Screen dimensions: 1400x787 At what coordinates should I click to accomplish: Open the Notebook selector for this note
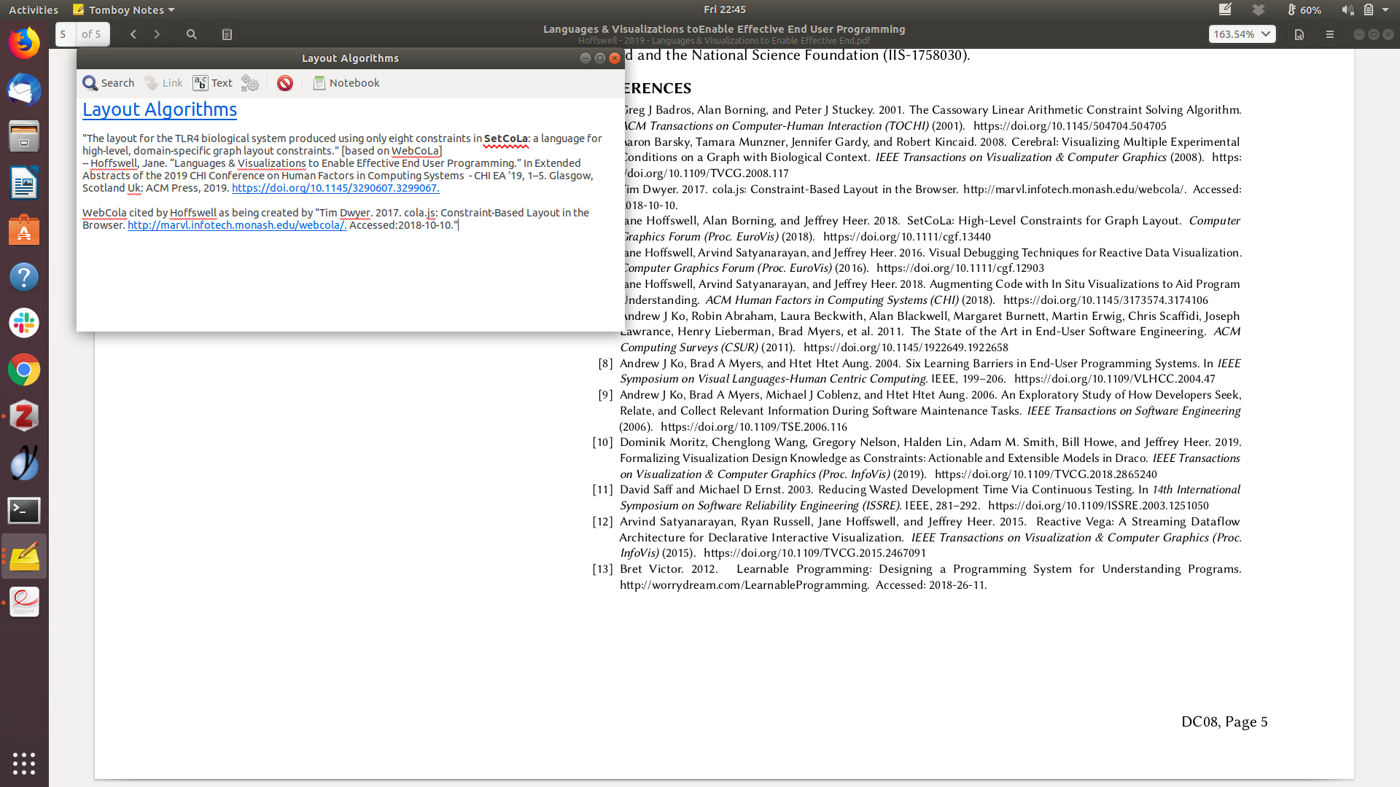pos(346,83)
